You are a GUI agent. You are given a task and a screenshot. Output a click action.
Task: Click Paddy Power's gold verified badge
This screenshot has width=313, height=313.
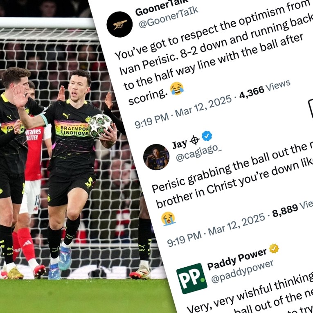[x=274, y=248]
